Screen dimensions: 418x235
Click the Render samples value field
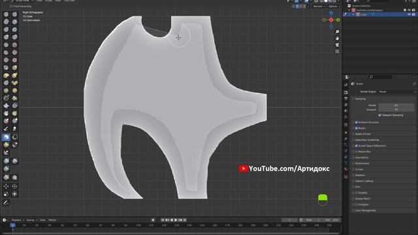(396, 105)
